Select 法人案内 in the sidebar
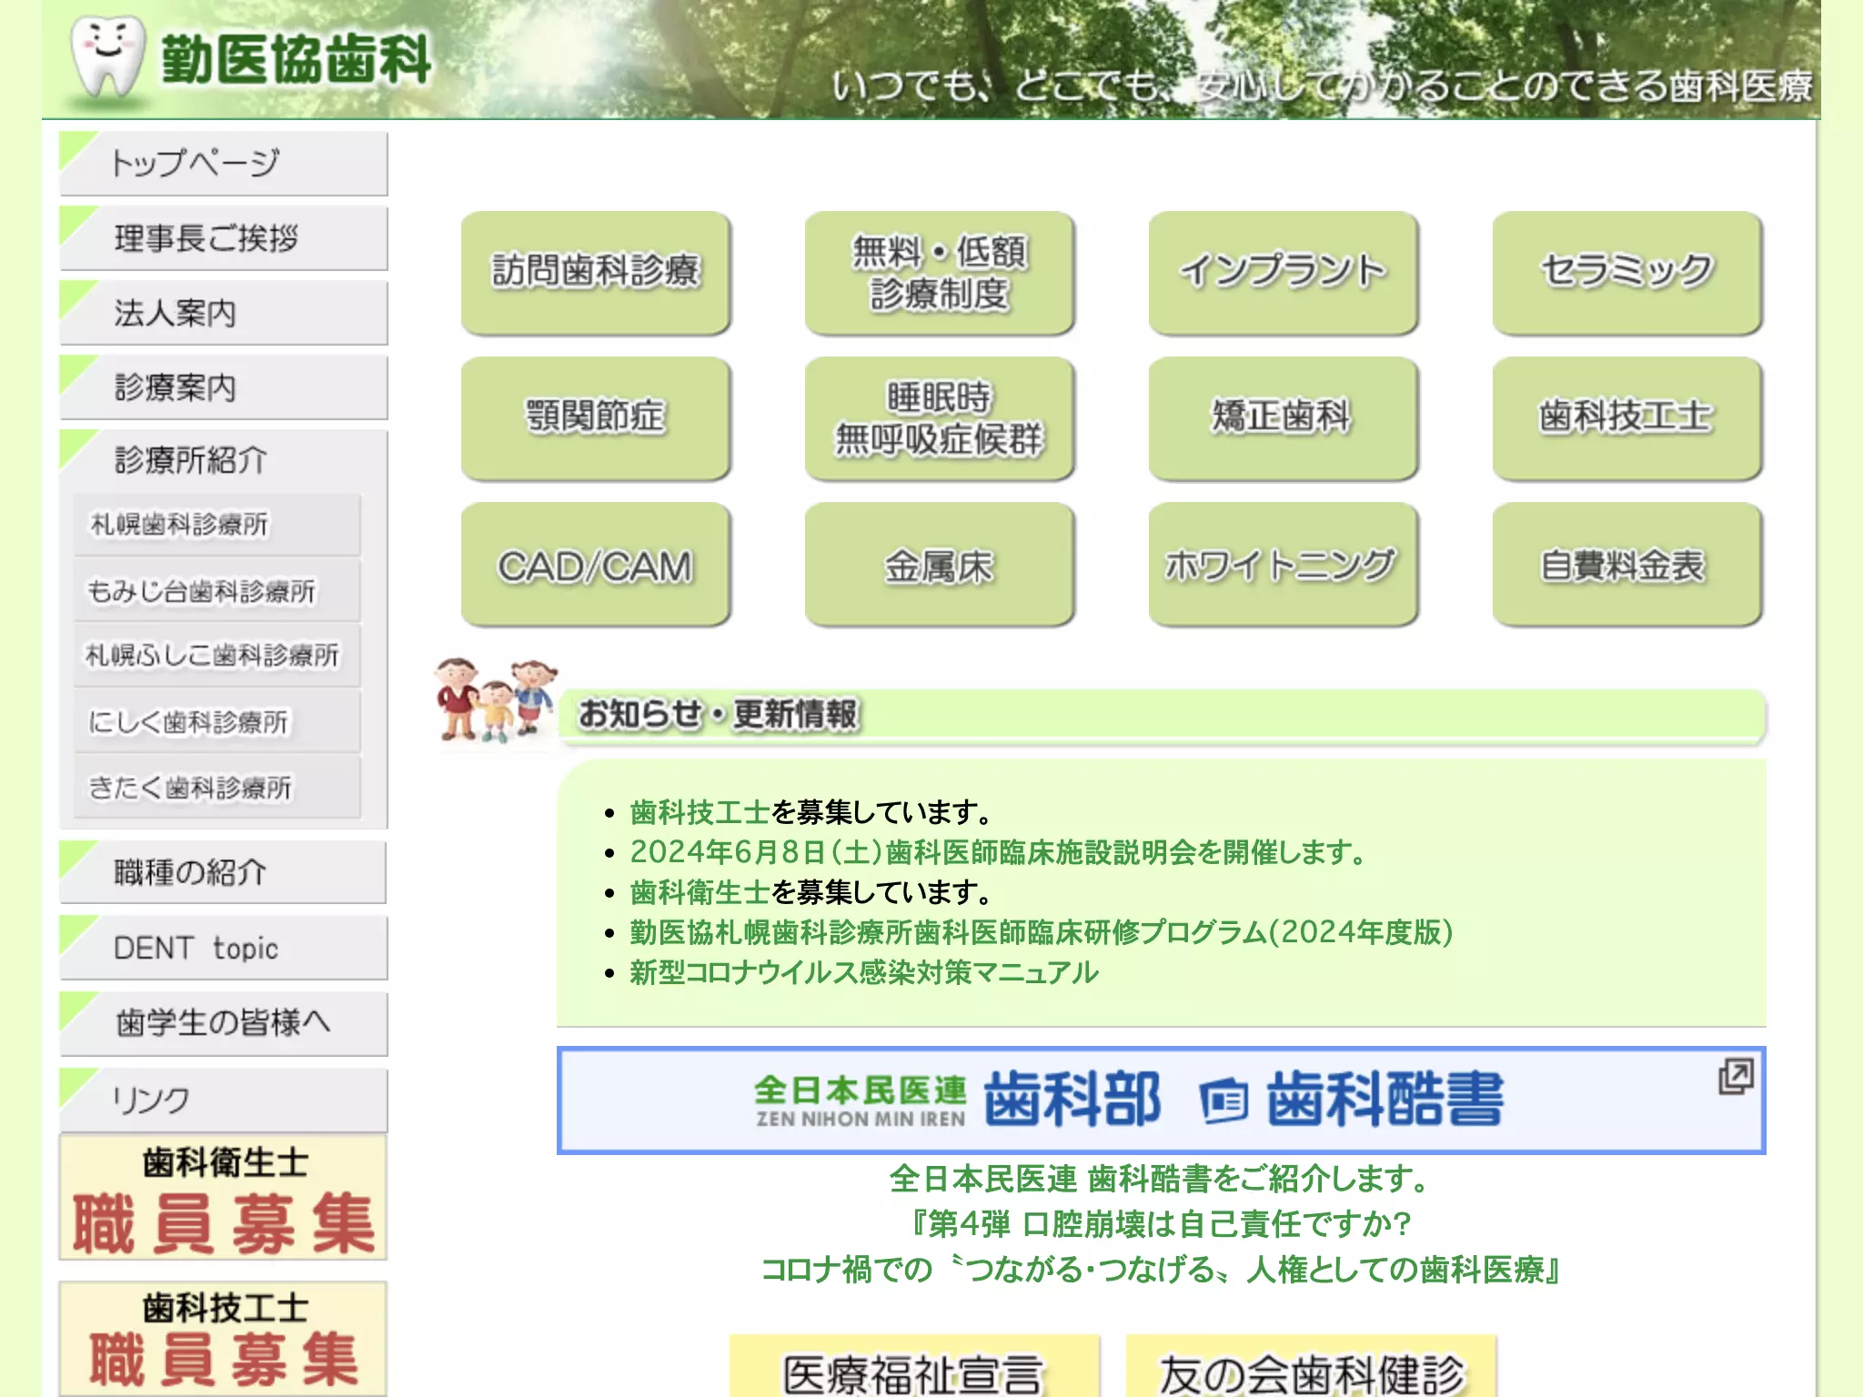The height and width of the screenshot is (1397, 1863). [x=224, y=313]
